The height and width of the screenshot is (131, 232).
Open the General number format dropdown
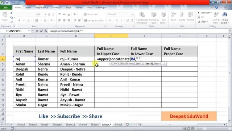click(133, 14)
